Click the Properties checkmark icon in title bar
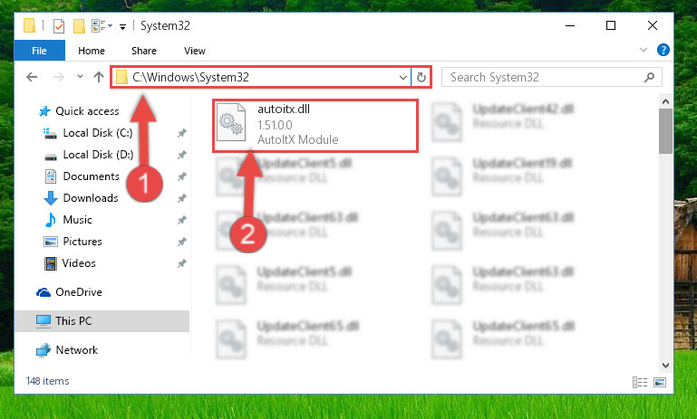This screenshot has height=419, width=697. [x=59, y=26]
